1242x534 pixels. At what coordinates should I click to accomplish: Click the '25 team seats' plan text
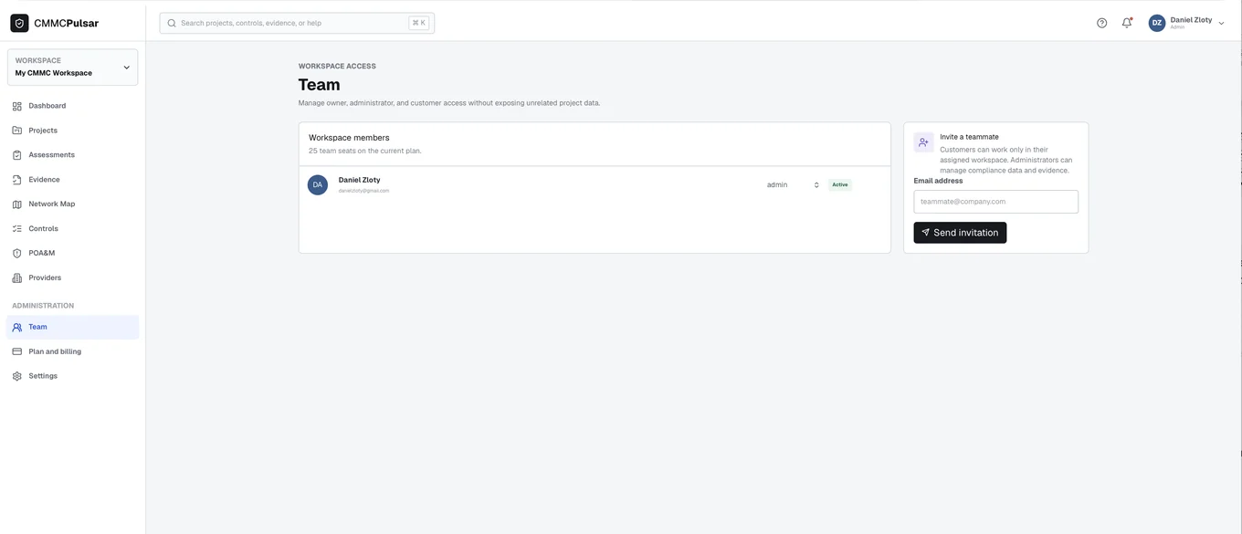coord(365,151)
